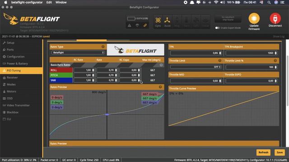The image size is (289, 162).
Task: Click the Update Firmware icon
Action: (254, 18)
